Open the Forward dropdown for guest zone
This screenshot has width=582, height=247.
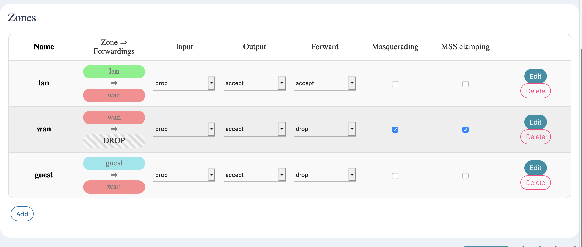click(324, 175)
